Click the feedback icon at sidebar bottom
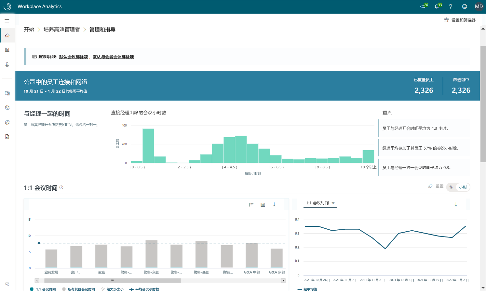Viewport: 486px width, 291px height. tap(7, 284)
